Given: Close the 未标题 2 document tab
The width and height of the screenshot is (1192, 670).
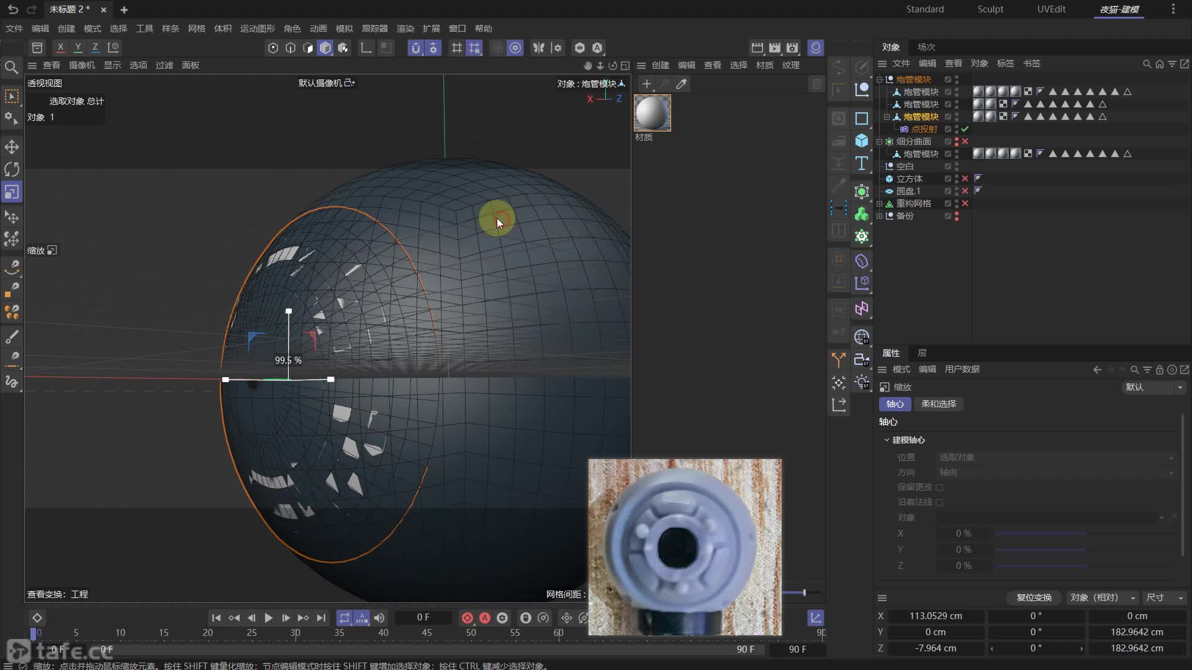Looking at the screenshot, I should (104, 9).
